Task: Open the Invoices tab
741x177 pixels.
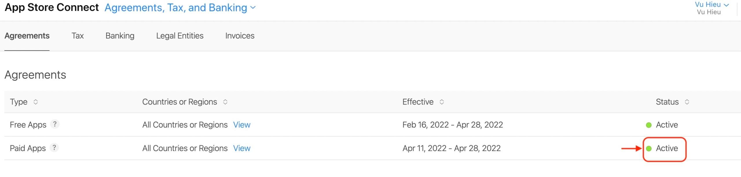Action: point(240,36)
